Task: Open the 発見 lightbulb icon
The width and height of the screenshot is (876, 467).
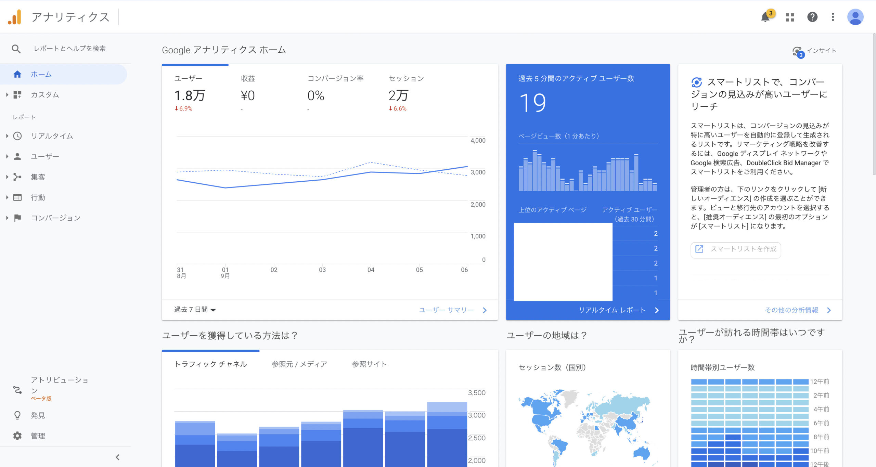Action: (17, 415)
